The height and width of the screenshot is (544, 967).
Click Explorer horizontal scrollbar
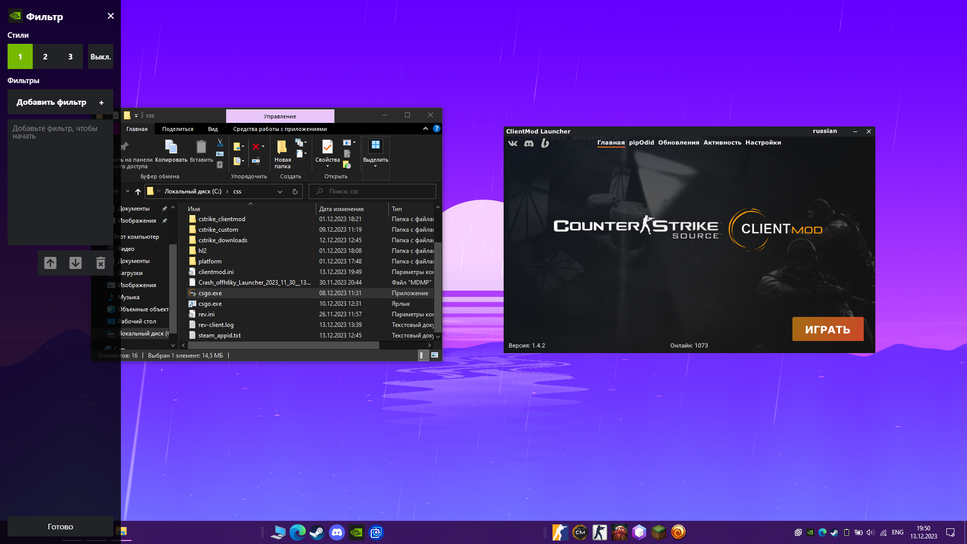284,345
